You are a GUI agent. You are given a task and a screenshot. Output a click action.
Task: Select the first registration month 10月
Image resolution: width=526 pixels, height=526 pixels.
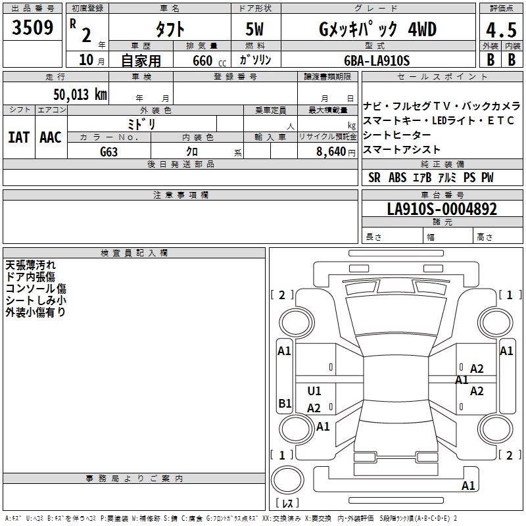coord(91,60)
